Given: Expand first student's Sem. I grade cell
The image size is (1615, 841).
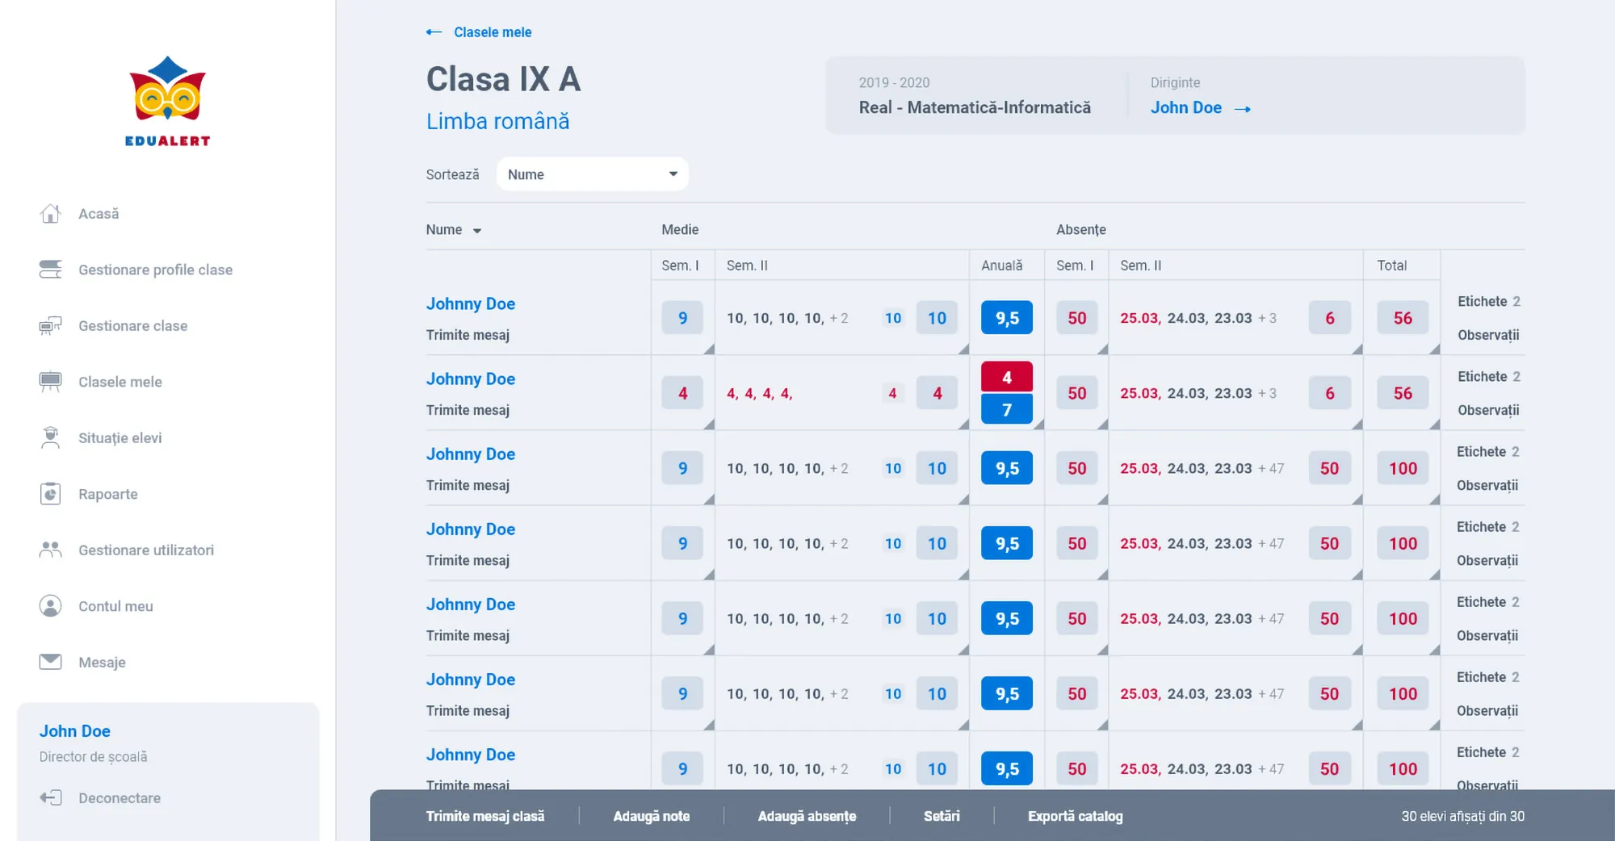Looking at the screenshot, I should pyautogui.click(x=708, y=349).
